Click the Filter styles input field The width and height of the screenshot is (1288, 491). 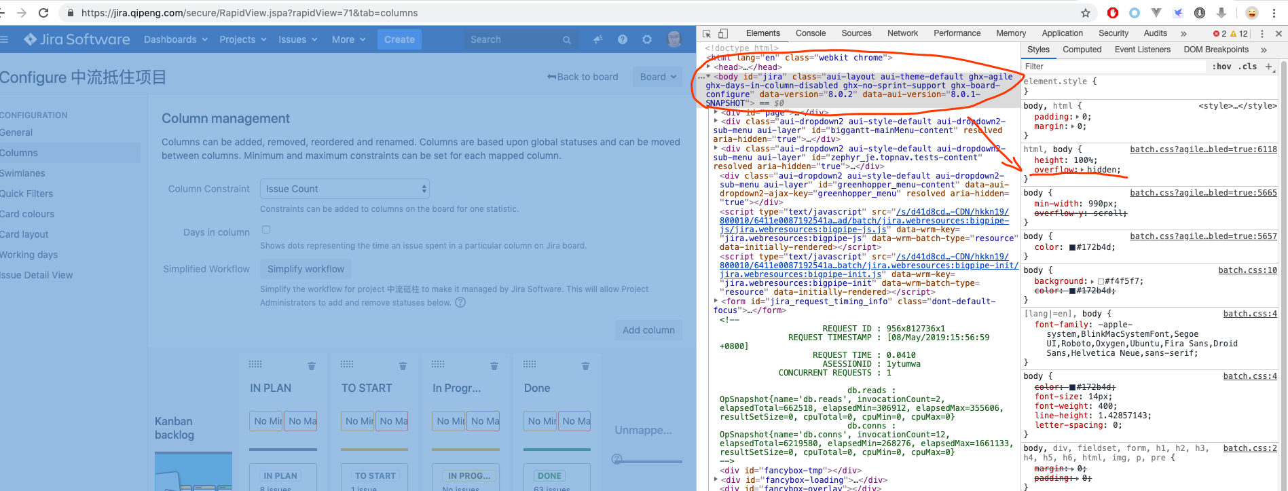(x=1114, y=67)
